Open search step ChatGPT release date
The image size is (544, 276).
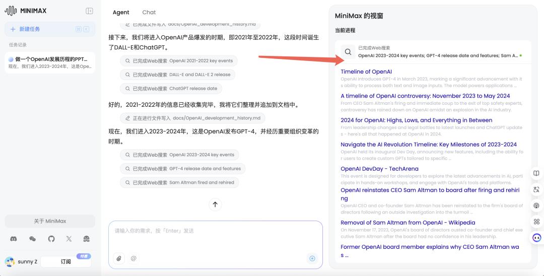[x=171, y=89]
